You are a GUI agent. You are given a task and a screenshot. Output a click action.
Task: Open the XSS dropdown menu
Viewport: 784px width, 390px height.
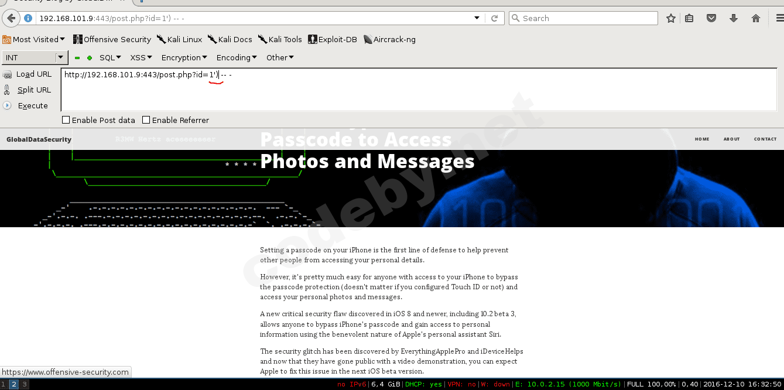point(141,57)
